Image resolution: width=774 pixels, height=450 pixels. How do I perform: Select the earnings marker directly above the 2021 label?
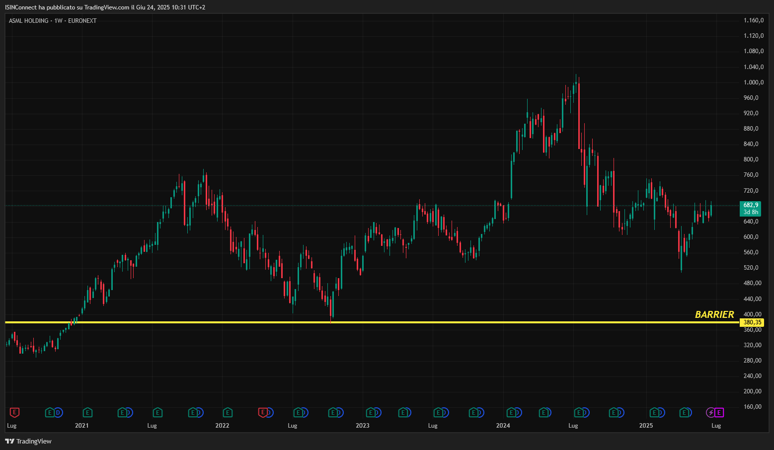click(x=87, y=412)
